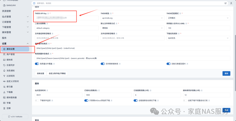This screenshot has height=121, width=236.
Task: Open TMDB域名 dropdown showing api.tmdb.org
Action: [x=132, y=18]
